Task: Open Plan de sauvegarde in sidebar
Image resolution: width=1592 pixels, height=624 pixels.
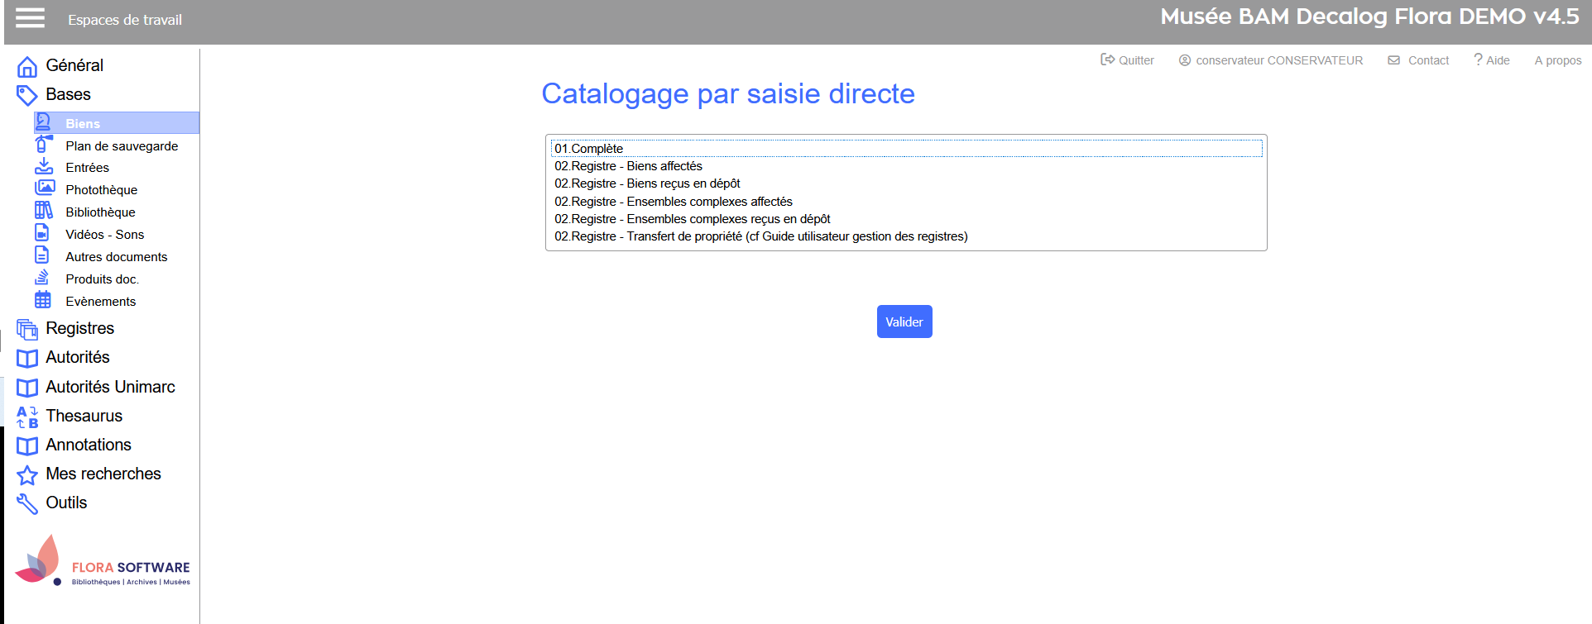Action: point(122,145)
